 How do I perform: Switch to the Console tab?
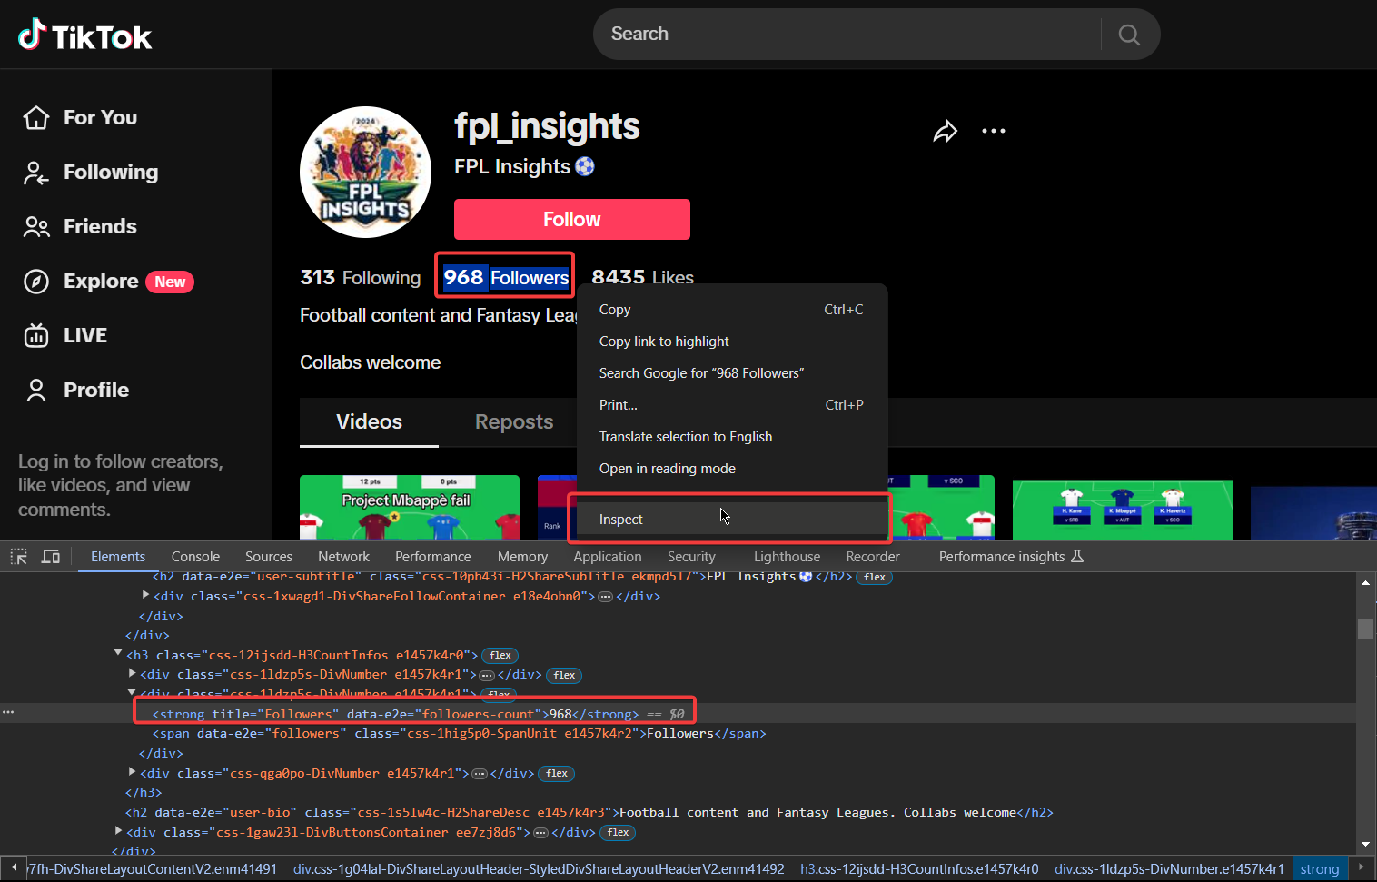click(x=195, y=556)
